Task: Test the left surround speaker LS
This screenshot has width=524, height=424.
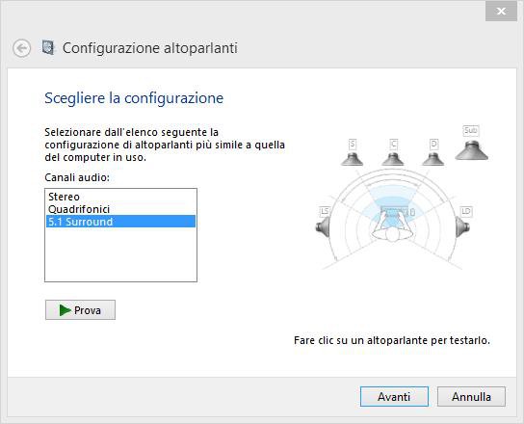Action: point(323,226)
